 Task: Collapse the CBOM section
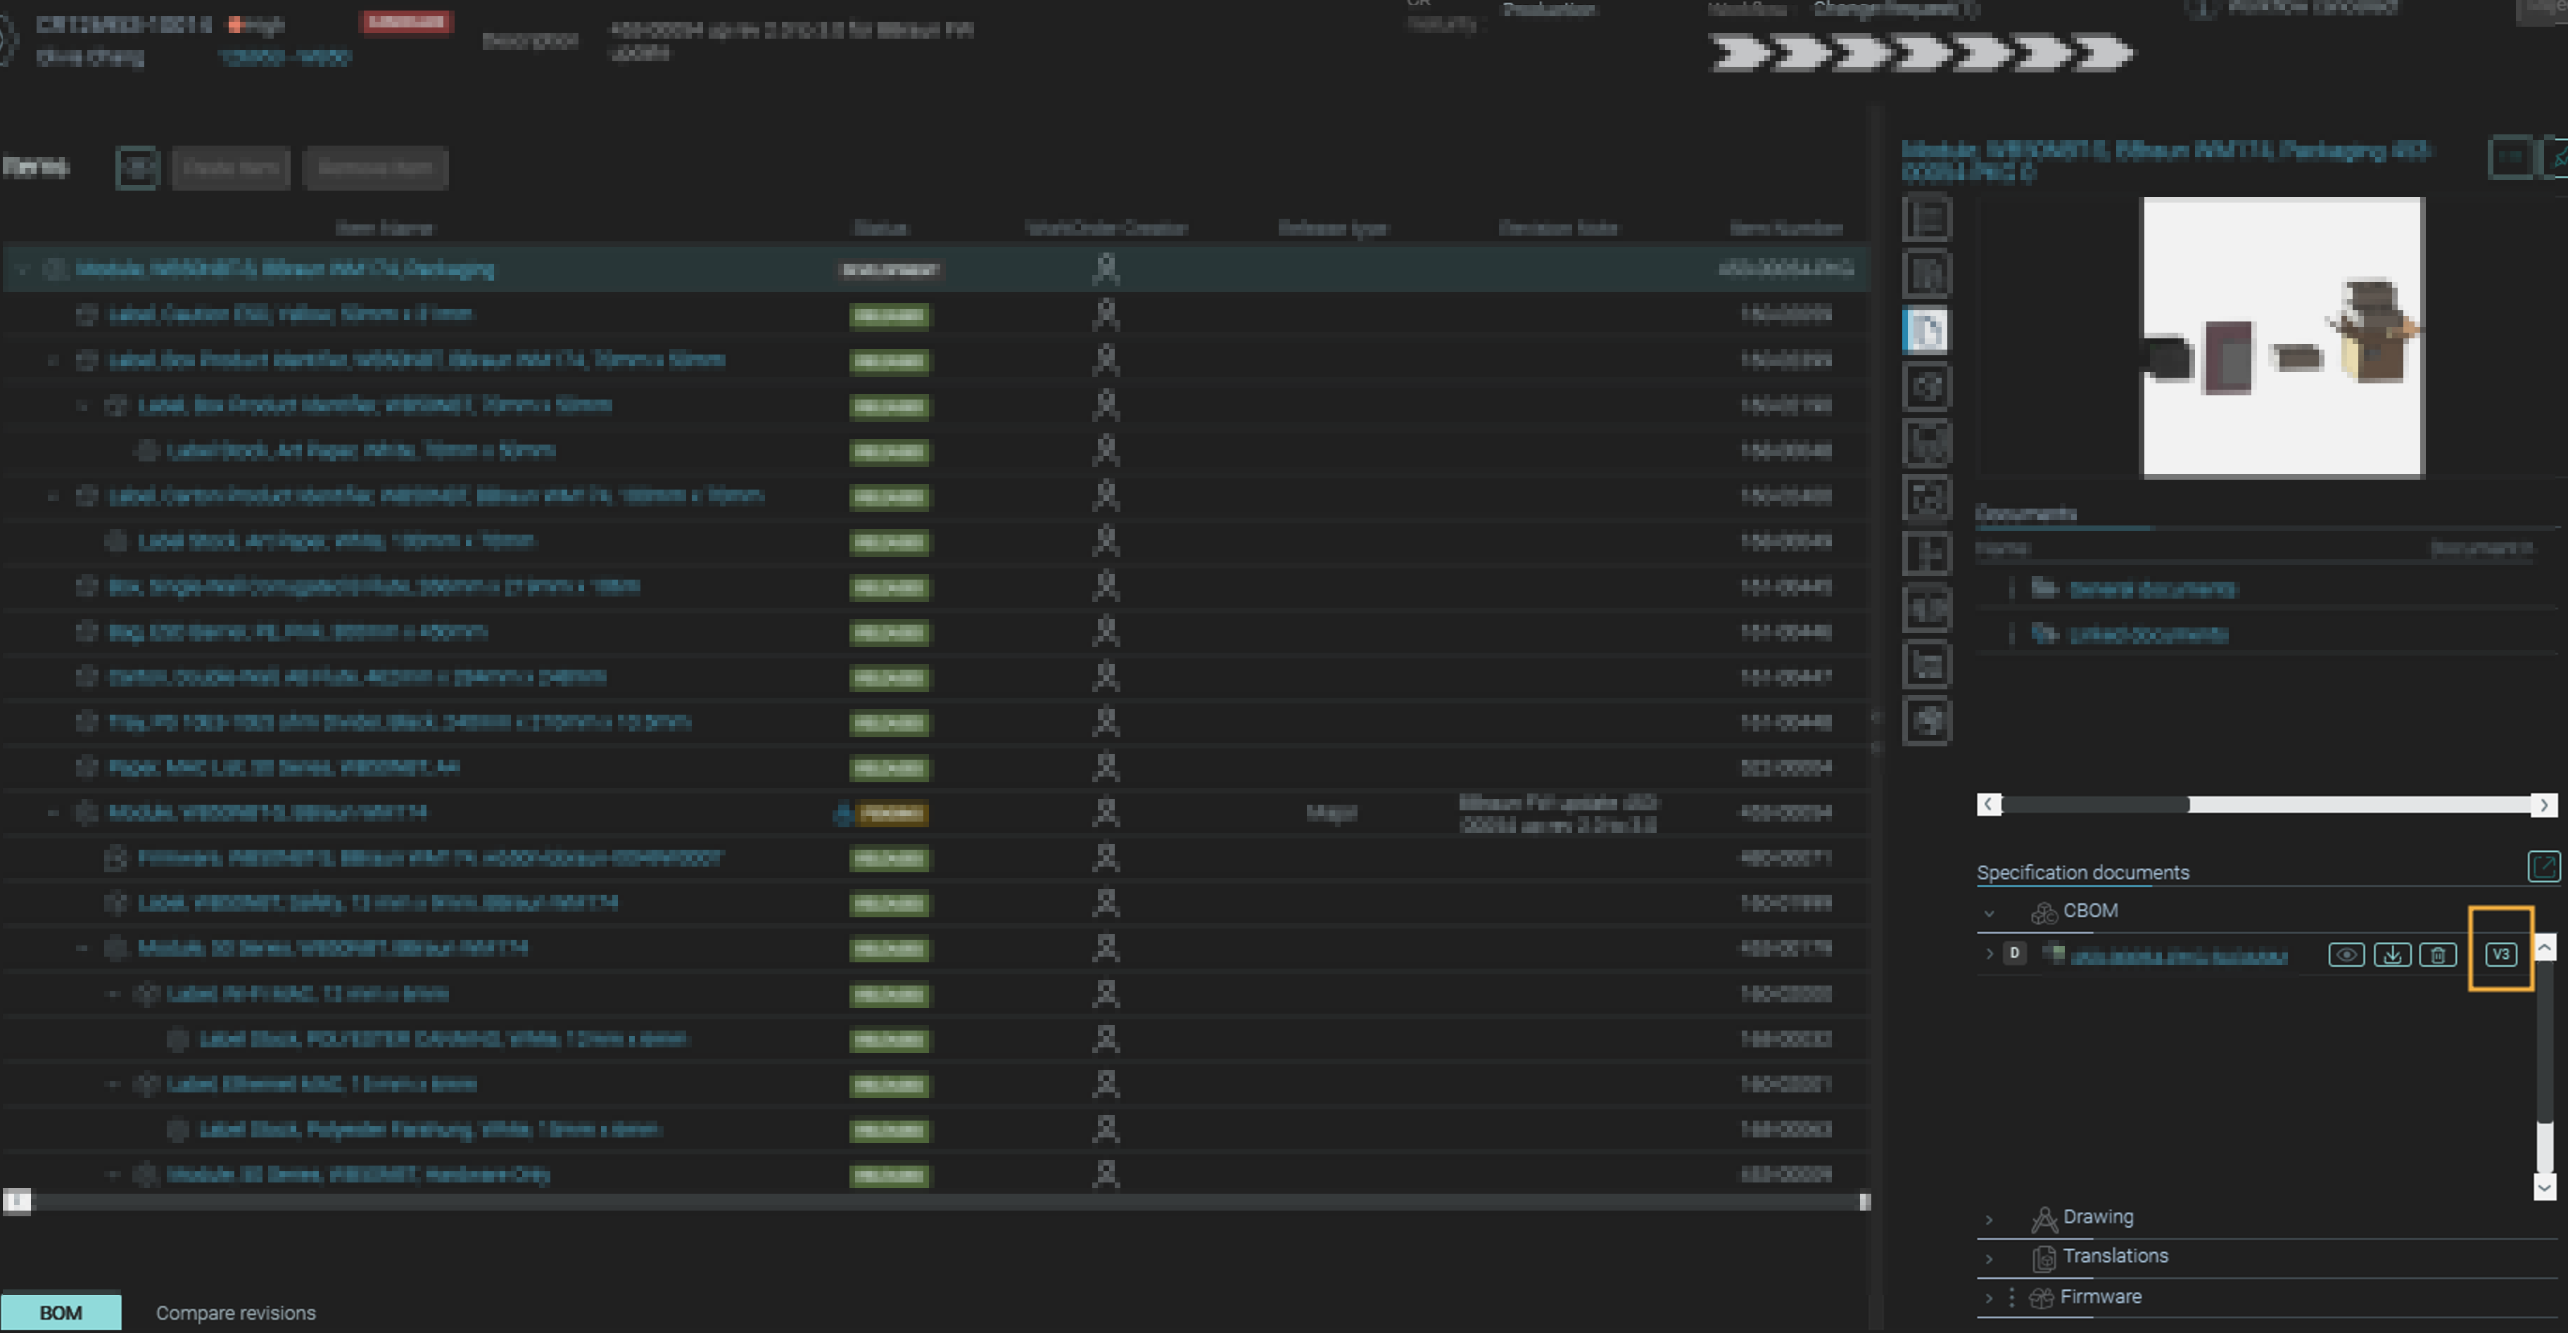[x=1989, y=912]
